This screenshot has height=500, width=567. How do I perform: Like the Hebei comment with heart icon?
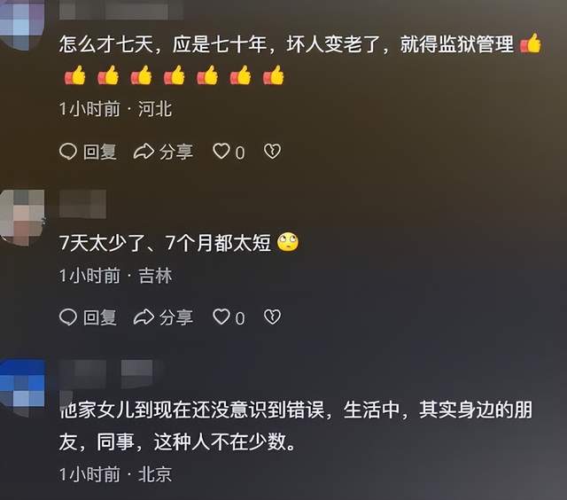[x=221, y=152]
